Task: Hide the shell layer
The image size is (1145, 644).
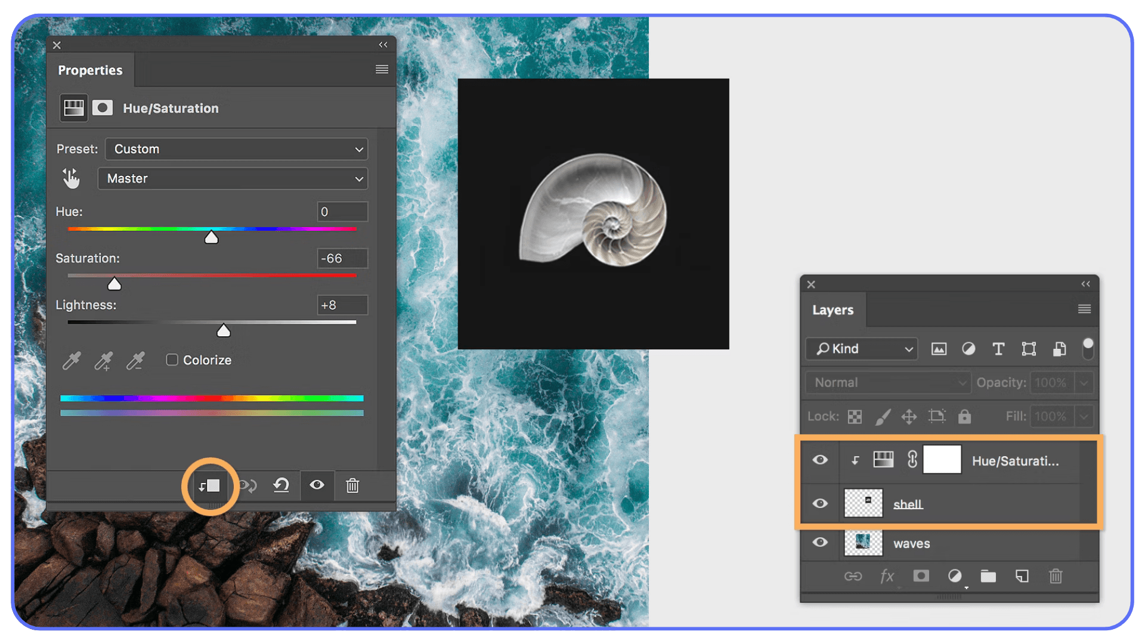Action: [x=820, y=503]
